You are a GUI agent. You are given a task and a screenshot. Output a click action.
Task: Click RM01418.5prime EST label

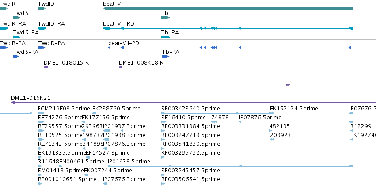click(x=61, y=171)
